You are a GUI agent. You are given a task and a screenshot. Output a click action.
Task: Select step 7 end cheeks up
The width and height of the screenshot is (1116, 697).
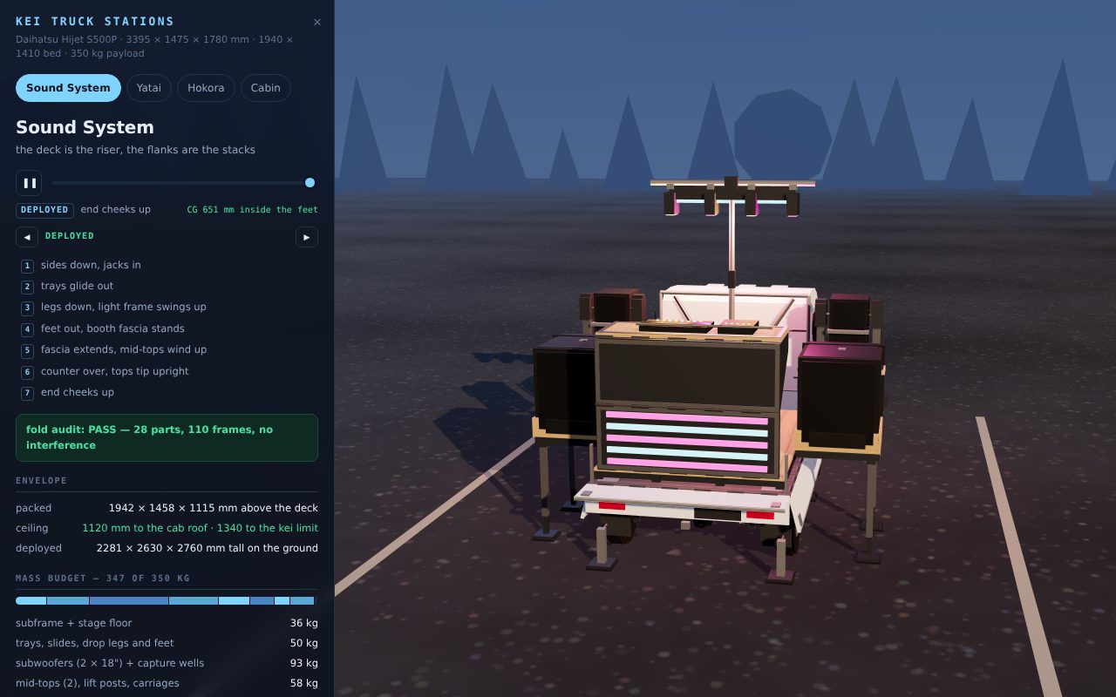click(x=167, y=392)
